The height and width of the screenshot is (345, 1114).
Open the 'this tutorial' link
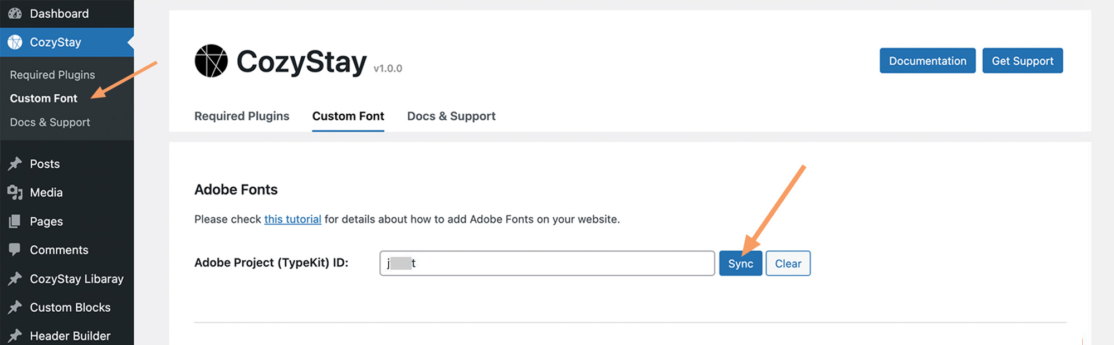[x=292, y=219]
